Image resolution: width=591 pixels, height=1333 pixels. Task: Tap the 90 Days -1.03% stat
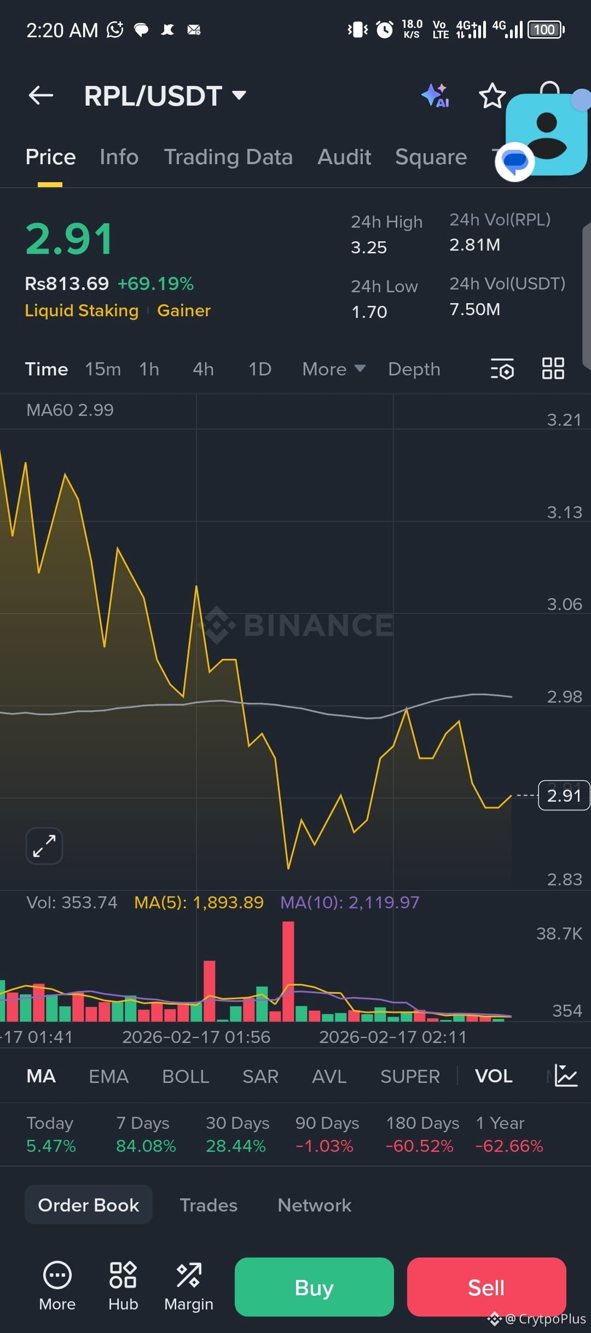pyautogui.click(x=327, y=1134)
